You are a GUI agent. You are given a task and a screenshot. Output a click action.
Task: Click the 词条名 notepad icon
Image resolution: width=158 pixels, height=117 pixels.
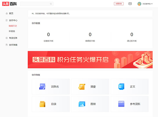pos(42,86)
